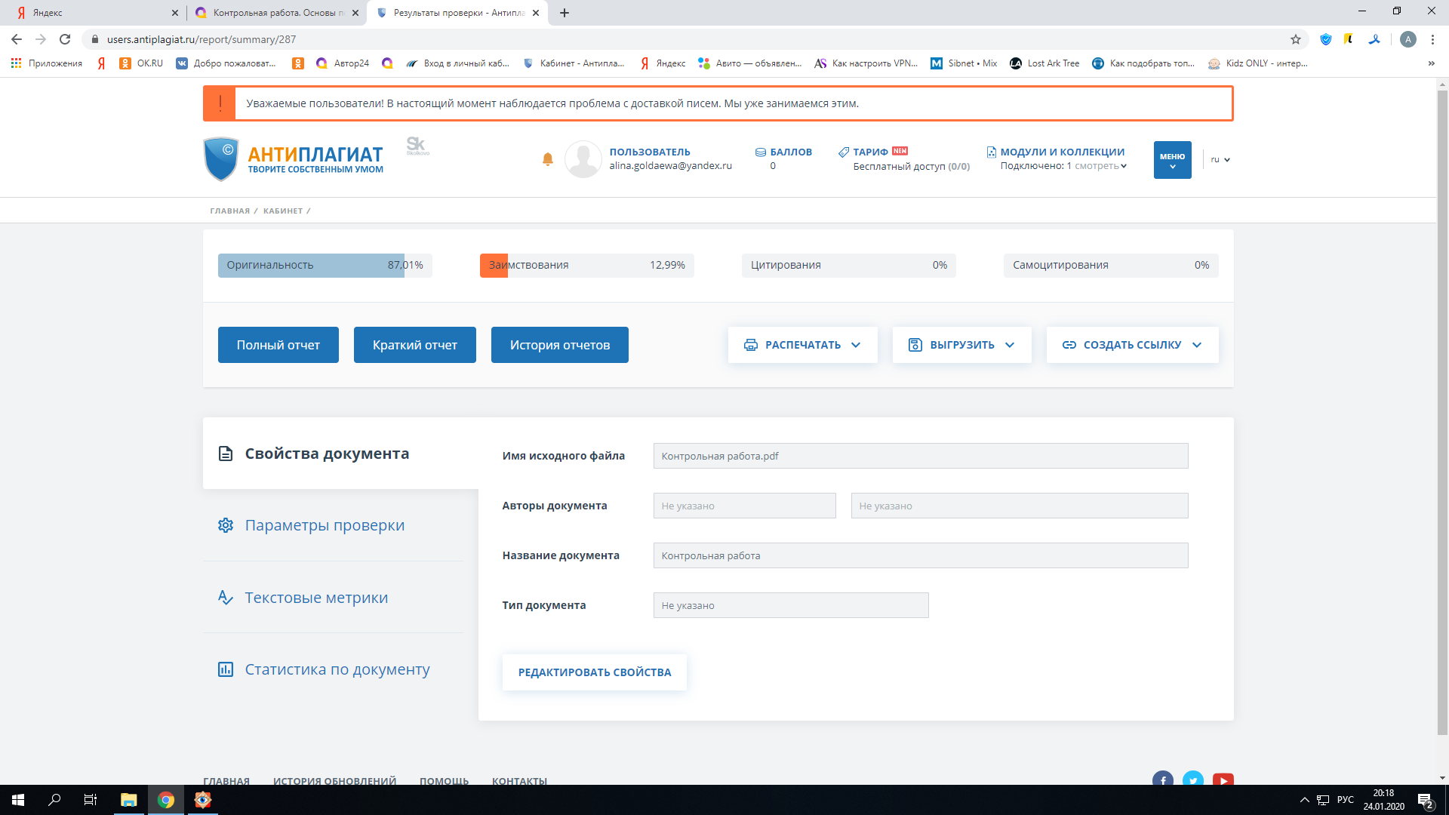The height and width of the screenshot is (815, 1449).
Task: Switch to Параметры проверки tab
Action: click(325, 525)
